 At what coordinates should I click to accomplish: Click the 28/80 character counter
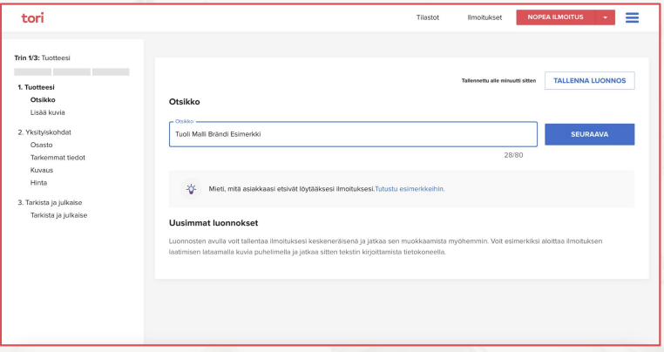pyautogui.click(x=513, y=155)
